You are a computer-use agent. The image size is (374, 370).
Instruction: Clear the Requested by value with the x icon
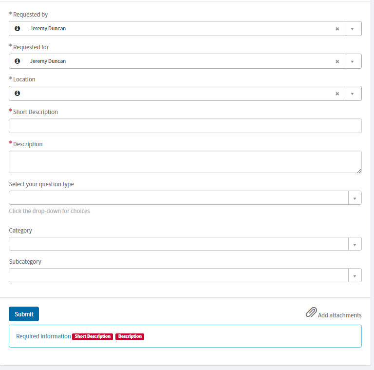pyautogui.click(x=337, y=29)
